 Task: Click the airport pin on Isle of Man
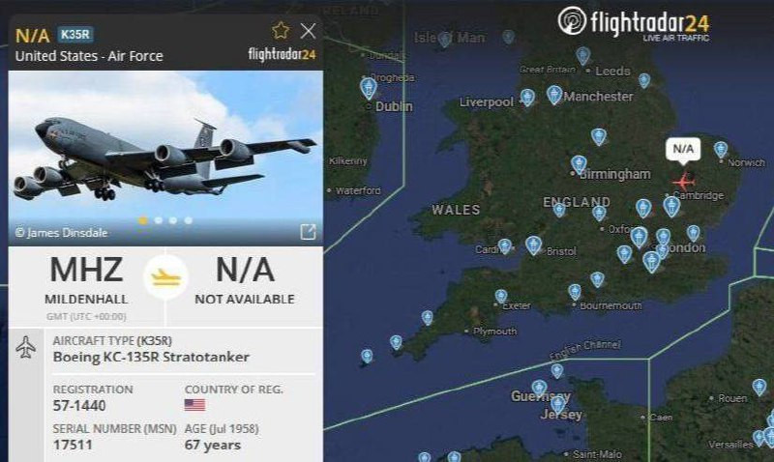[445, 40]
